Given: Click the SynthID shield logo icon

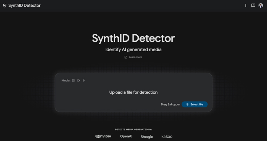Looking at the screenshot, I should click(x=5, y=6).
